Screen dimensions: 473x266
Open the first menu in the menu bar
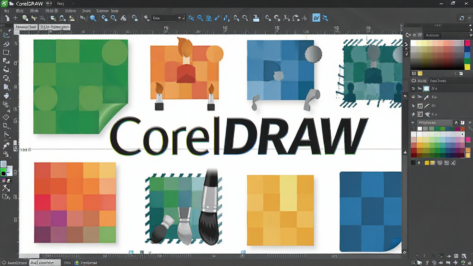(x=6, y=11)
